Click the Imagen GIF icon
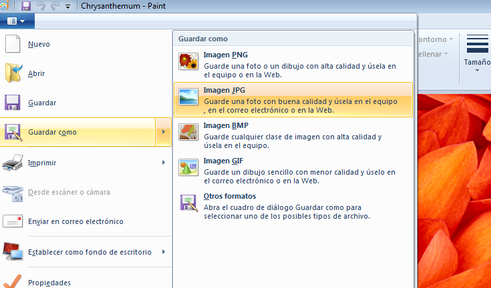The height and width of the screenshot is (288, 491). [x=188, y=166]
